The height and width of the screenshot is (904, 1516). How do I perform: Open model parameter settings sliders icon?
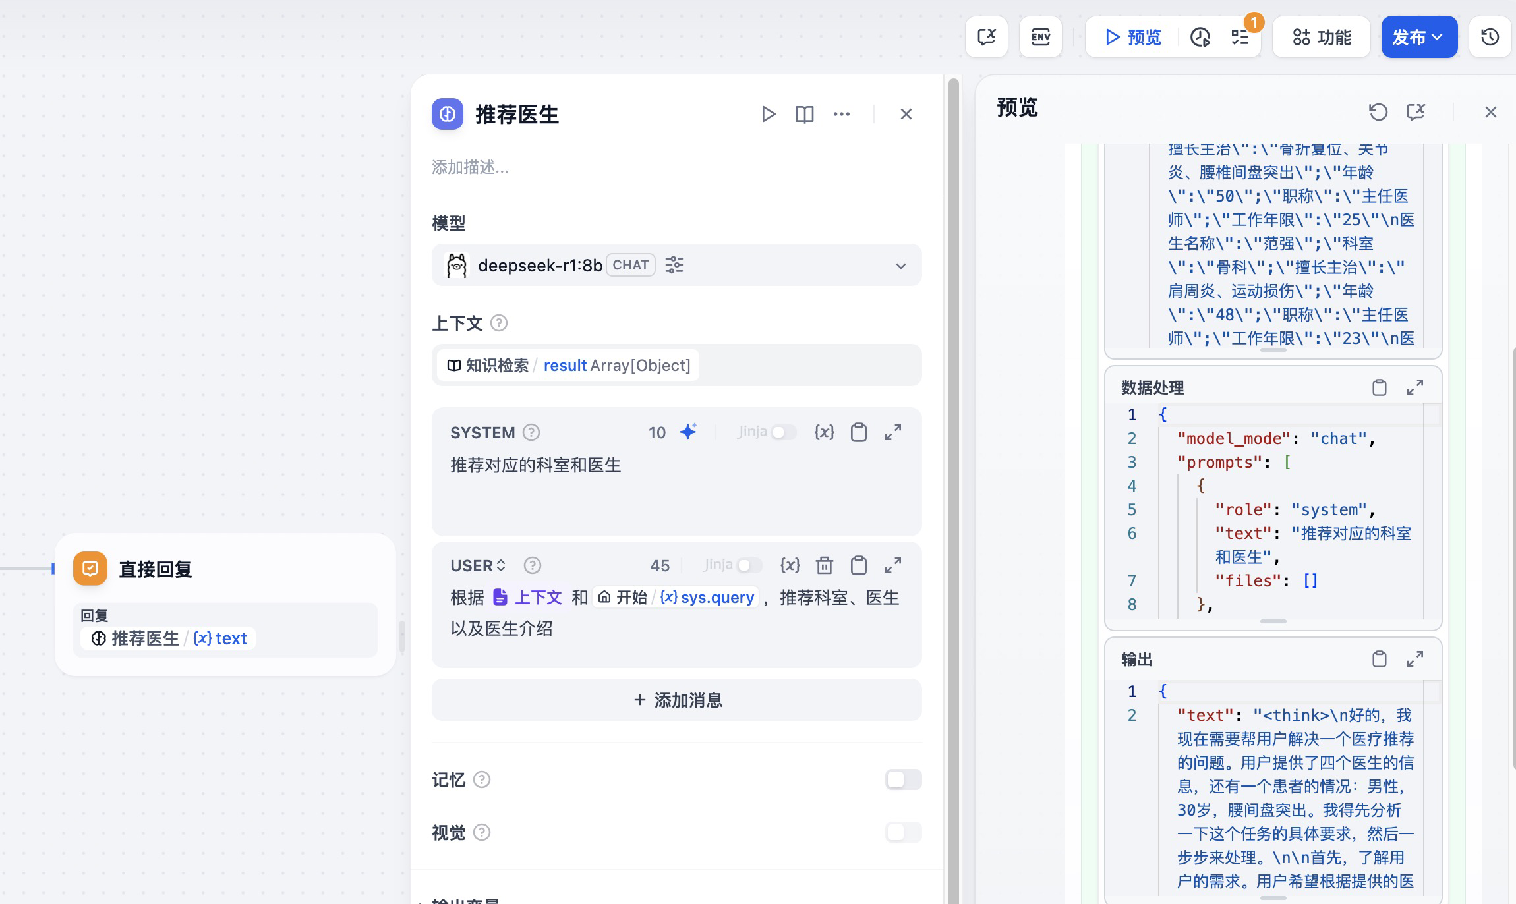pyautogui.click(x=674, y=265)
